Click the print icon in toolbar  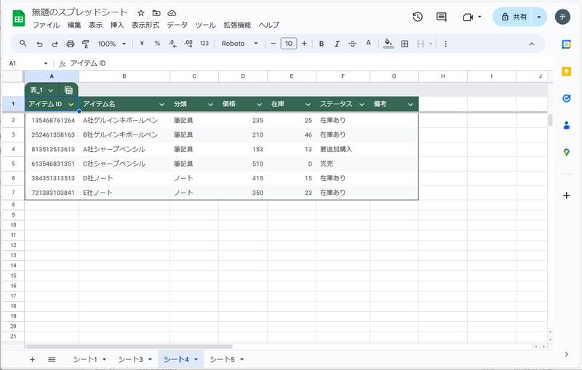tap(71, 44)
